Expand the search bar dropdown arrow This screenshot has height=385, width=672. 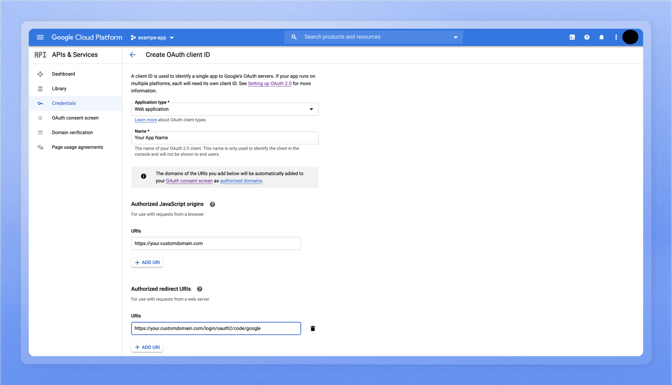[455, 37]
